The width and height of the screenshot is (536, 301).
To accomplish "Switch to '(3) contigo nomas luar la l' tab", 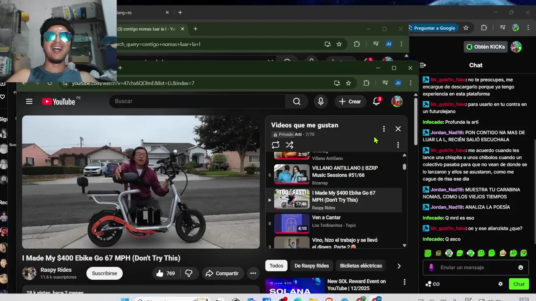I will tap(147, 29).
